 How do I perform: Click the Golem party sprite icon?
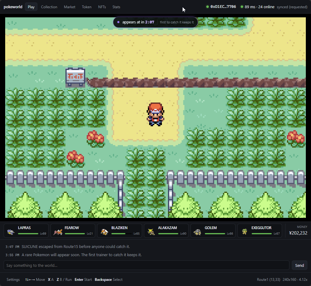pos(197,232)
